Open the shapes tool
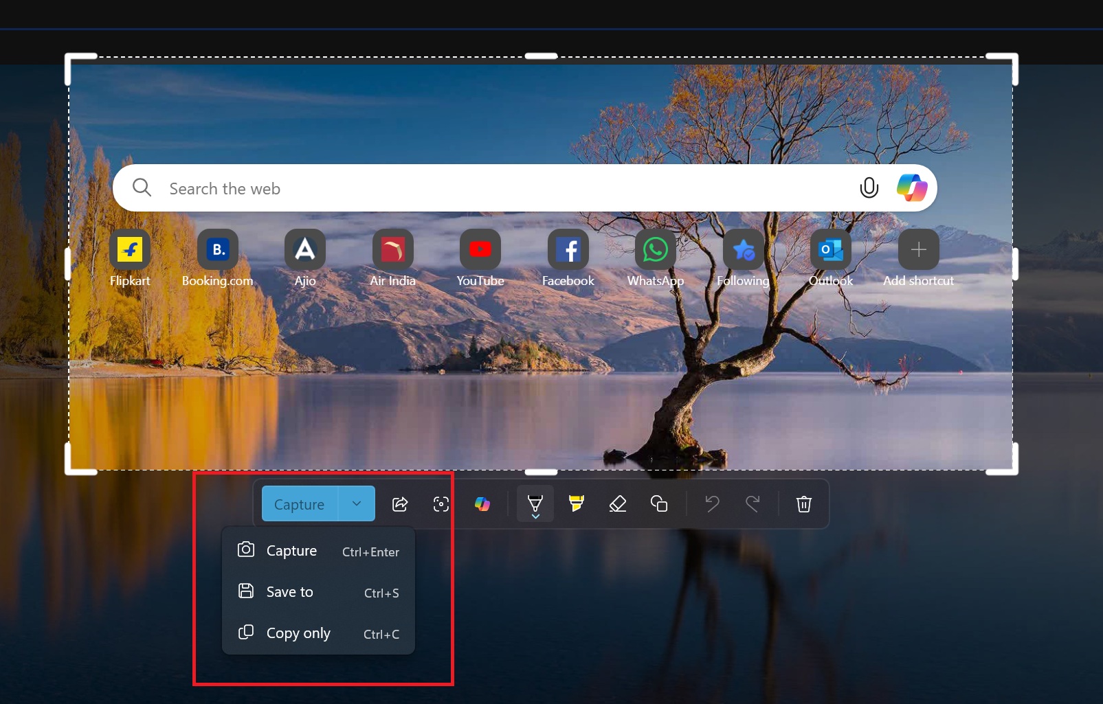 click(x=659, y=504)
